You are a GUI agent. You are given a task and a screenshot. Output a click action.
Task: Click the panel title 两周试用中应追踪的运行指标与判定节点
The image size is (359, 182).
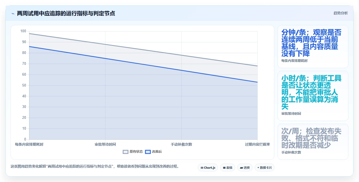pos(66,13)
